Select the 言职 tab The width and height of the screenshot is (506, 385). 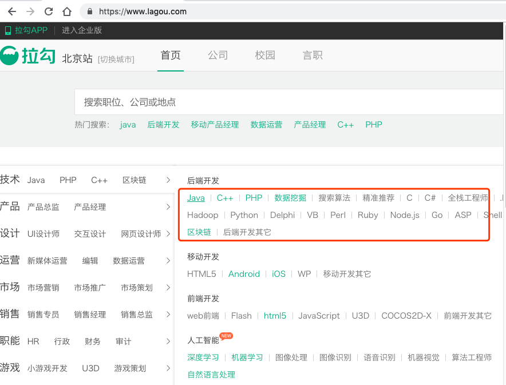point(313,55)
